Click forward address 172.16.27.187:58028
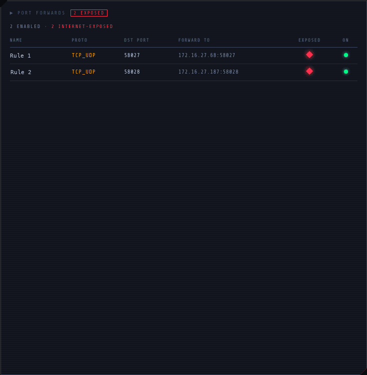The width and height of the screenshot is (367, 375). point(208,72)
